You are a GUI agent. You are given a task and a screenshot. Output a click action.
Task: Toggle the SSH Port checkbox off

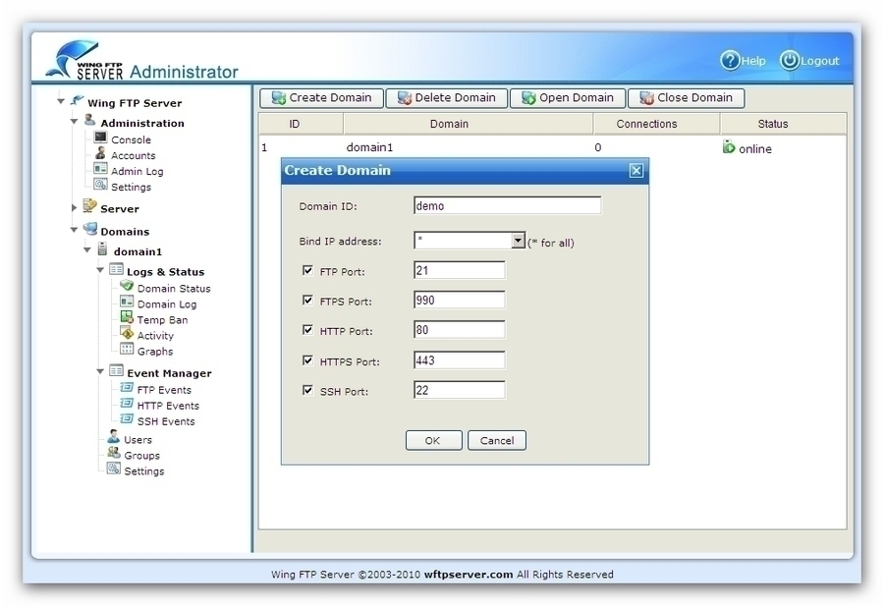[x=308, y=390]
